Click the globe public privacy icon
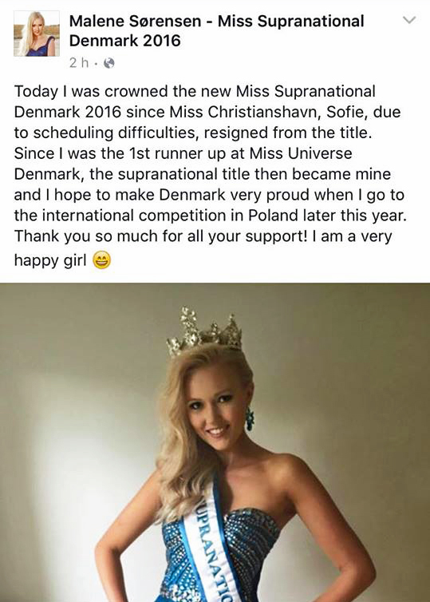The width and height of the screenshot is (430, 602). click(x=109, y=63)
